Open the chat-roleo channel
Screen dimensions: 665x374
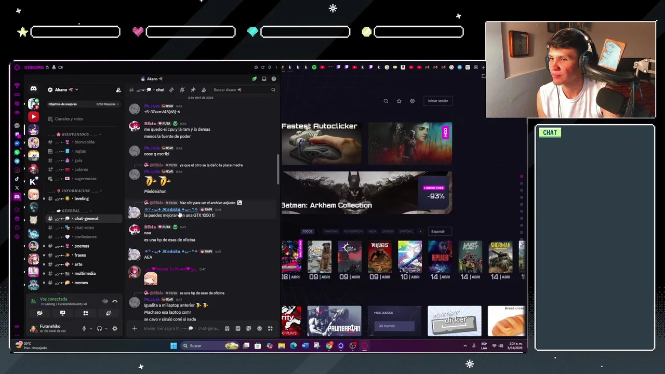point(83,228)
